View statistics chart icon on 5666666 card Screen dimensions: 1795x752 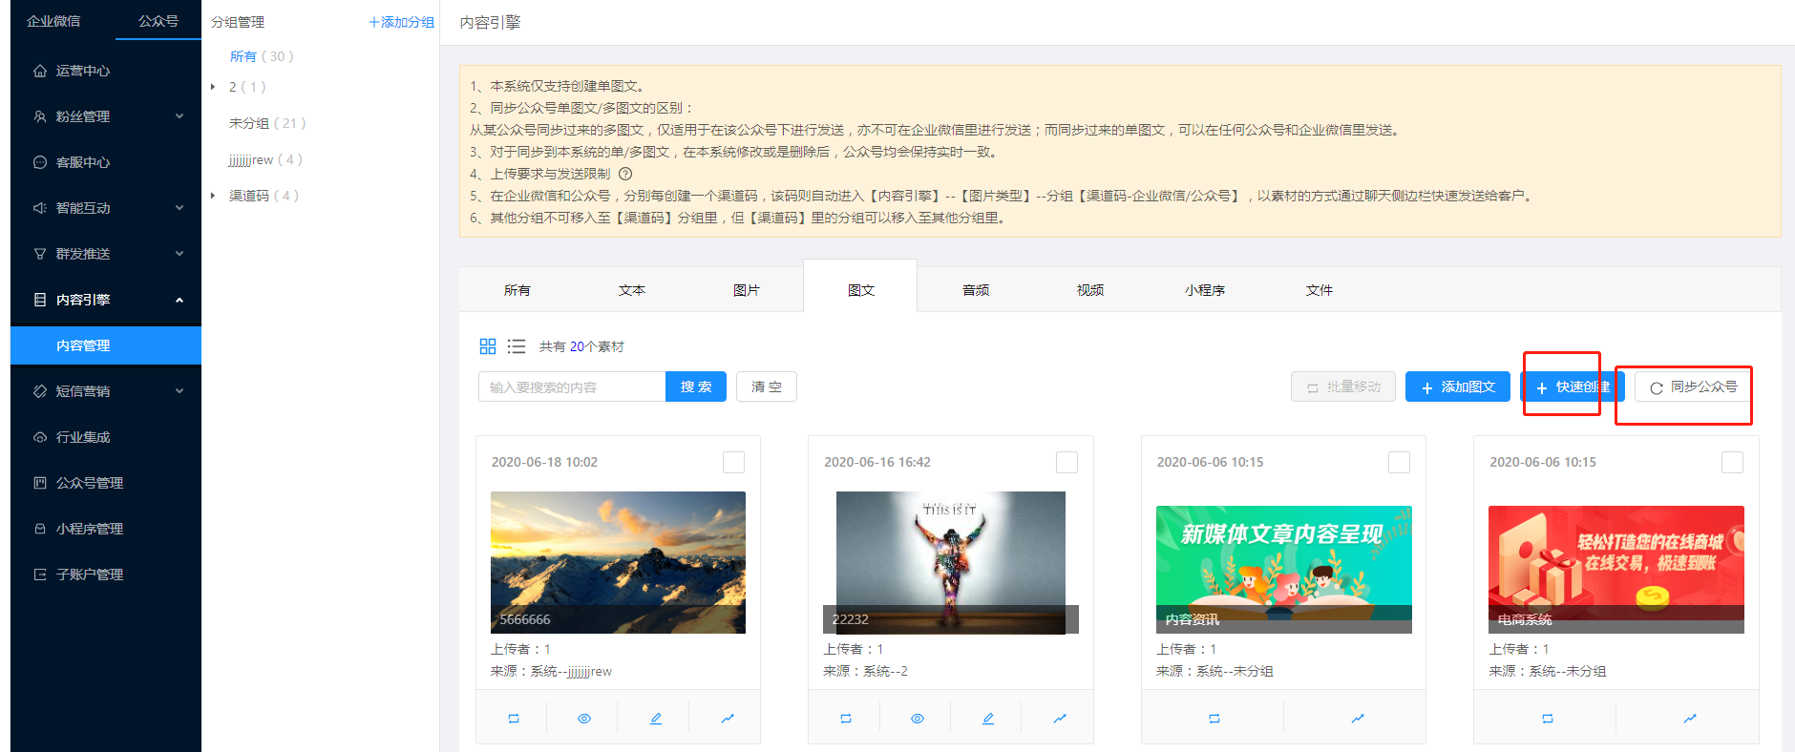pos(728,719)
